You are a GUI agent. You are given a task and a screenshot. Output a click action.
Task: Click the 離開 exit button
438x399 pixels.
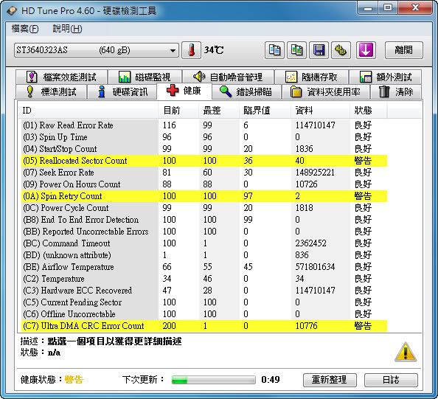click(404, 50)
